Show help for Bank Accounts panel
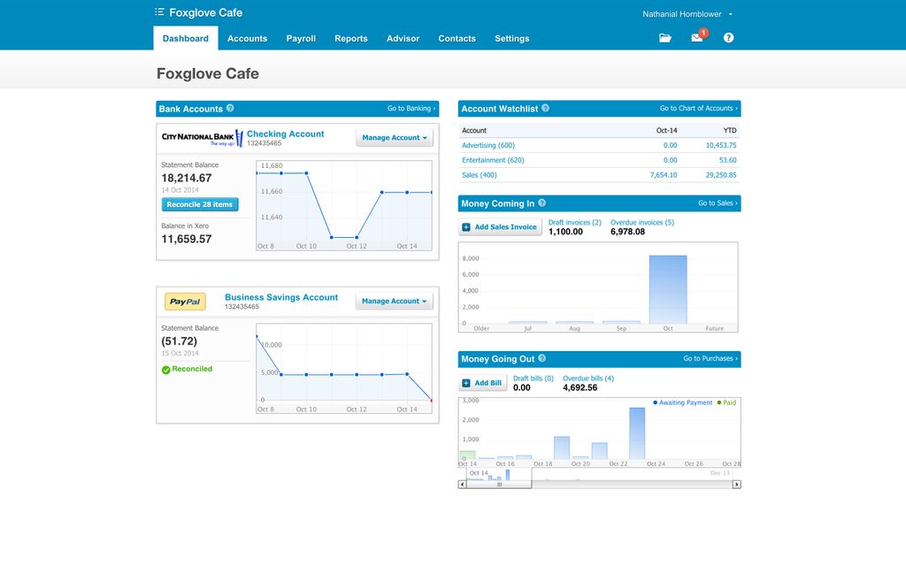 (230, 108)
